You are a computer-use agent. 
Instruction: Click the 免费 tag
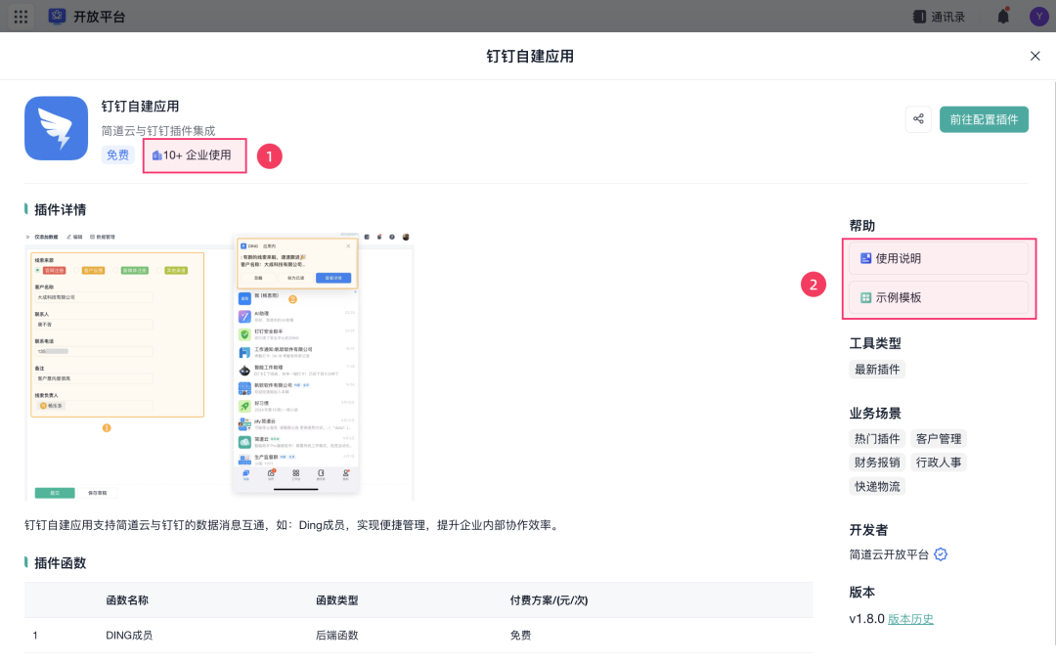tap(118, 155)
